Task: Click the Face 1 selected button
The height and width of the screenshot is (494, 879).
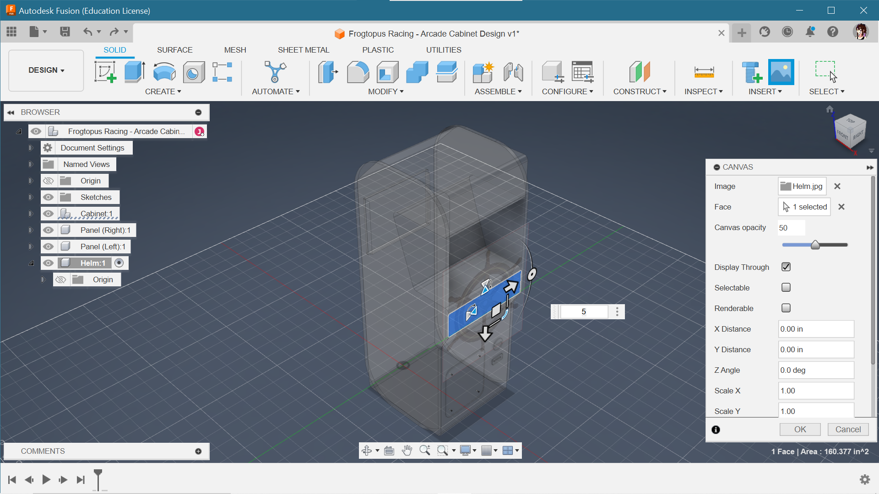Action: click(804, 207)
